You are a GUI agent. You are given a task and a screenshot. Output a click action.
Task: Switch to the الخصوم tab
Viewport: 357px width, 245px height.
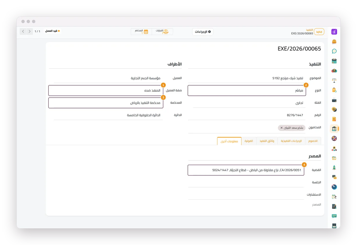click(x=313, y=141)
